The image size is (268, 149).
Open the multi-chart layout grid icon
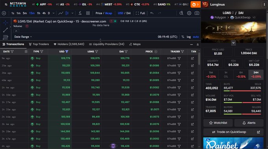click(x=88, y=13)
